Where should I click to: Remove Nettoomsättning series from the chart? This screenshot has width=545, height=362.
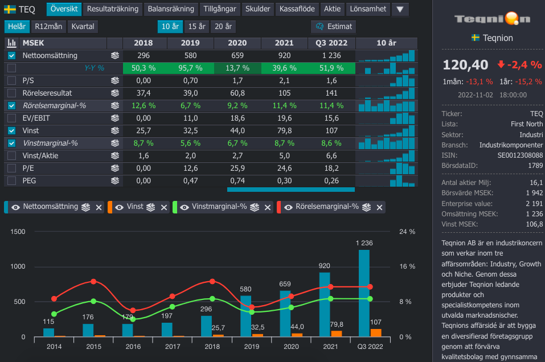coord(99,207)
